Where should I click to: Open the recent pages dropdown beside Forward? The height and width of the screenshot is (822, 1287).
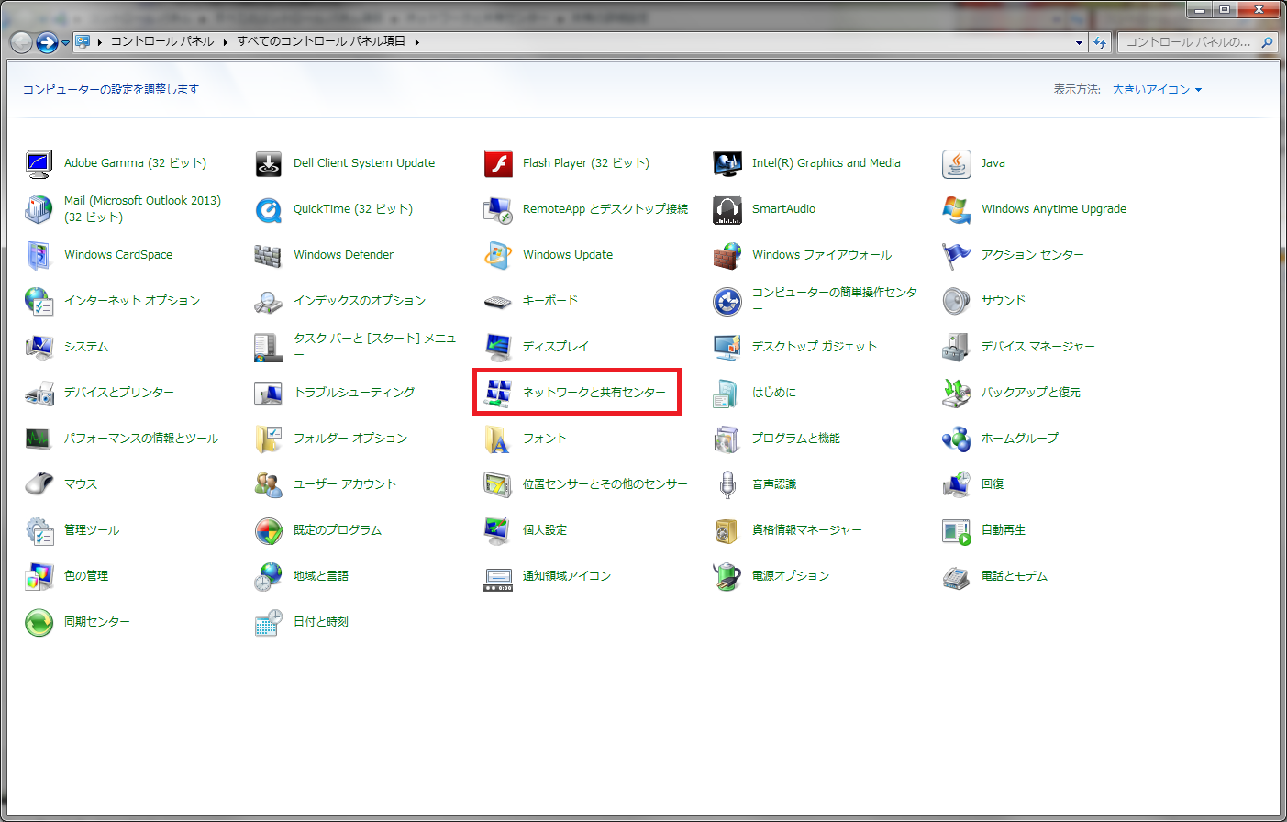point(65,42)
